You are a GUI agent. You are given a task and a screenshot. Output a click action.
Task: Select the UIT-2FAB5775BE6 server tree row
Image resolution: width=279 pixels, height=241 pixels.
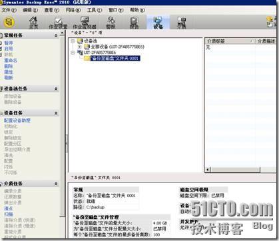[99, 53]
